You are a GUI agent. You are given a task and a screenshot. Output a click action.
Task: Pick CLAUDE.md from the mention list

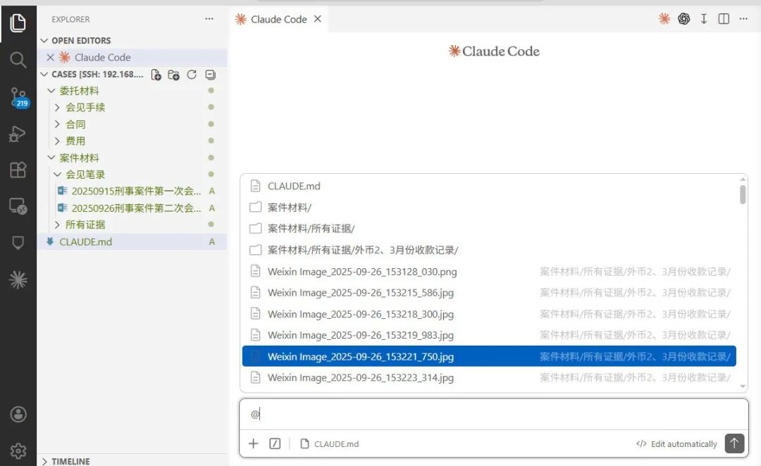(x=489, y=187)
